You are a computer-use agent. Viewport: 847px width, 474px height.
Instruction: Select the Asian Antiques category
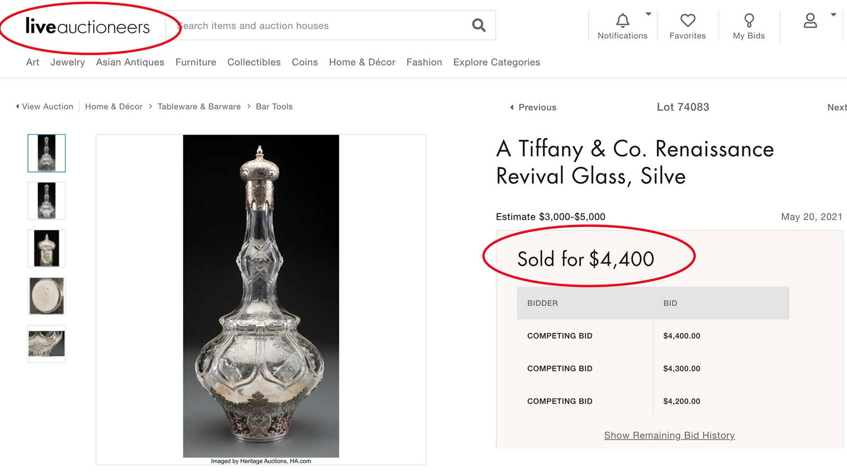130,62
